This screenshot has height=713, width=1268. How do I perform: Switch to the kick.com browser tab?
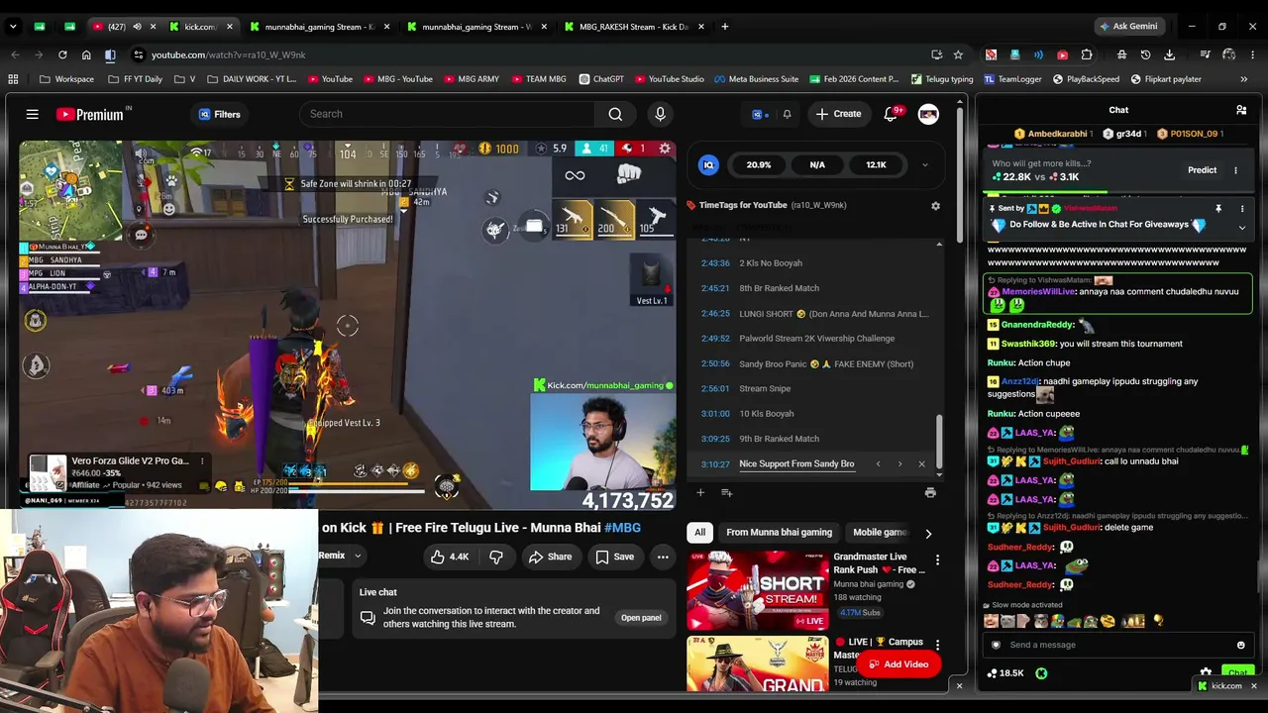[x=202, y=27]
